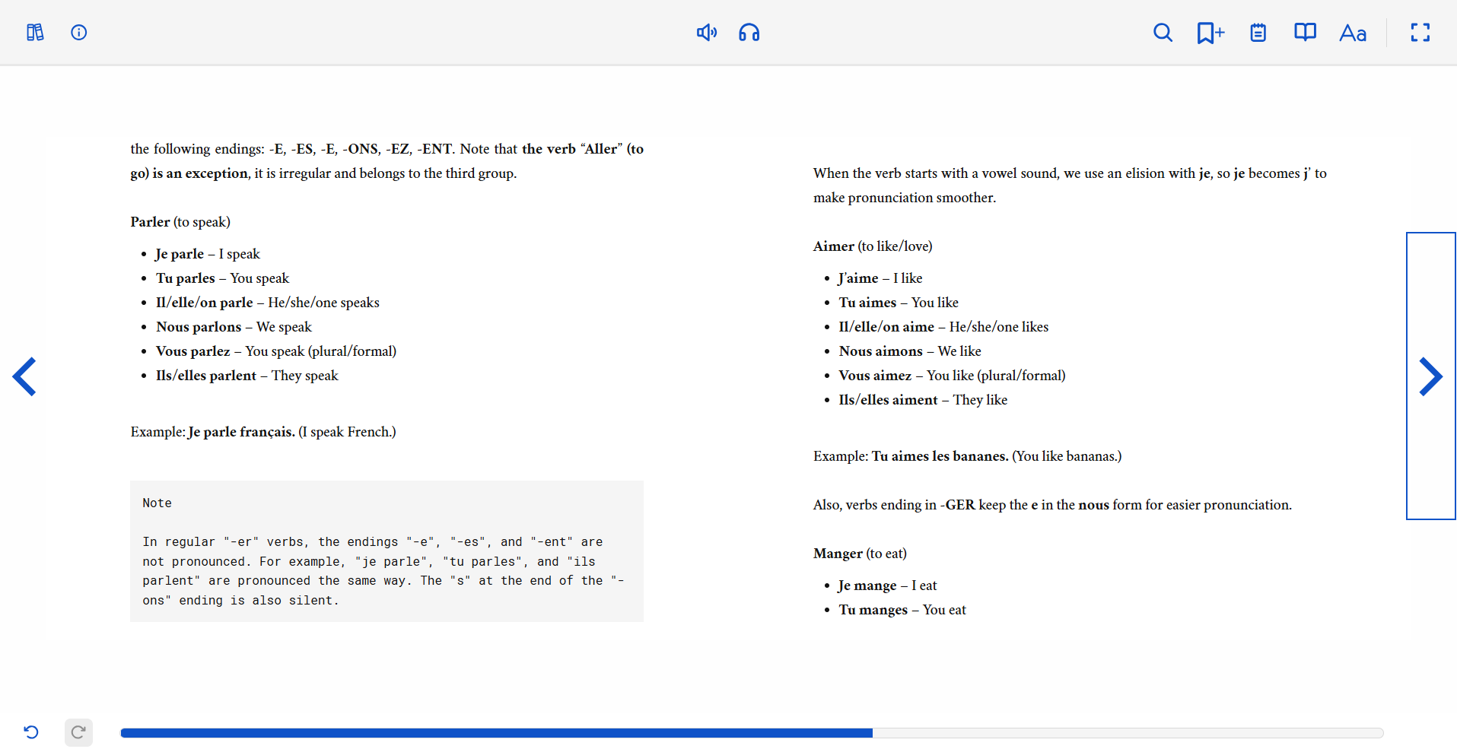Click 'Vous parlez' list entry
The image size is (1457, 749).
[276, 351]
